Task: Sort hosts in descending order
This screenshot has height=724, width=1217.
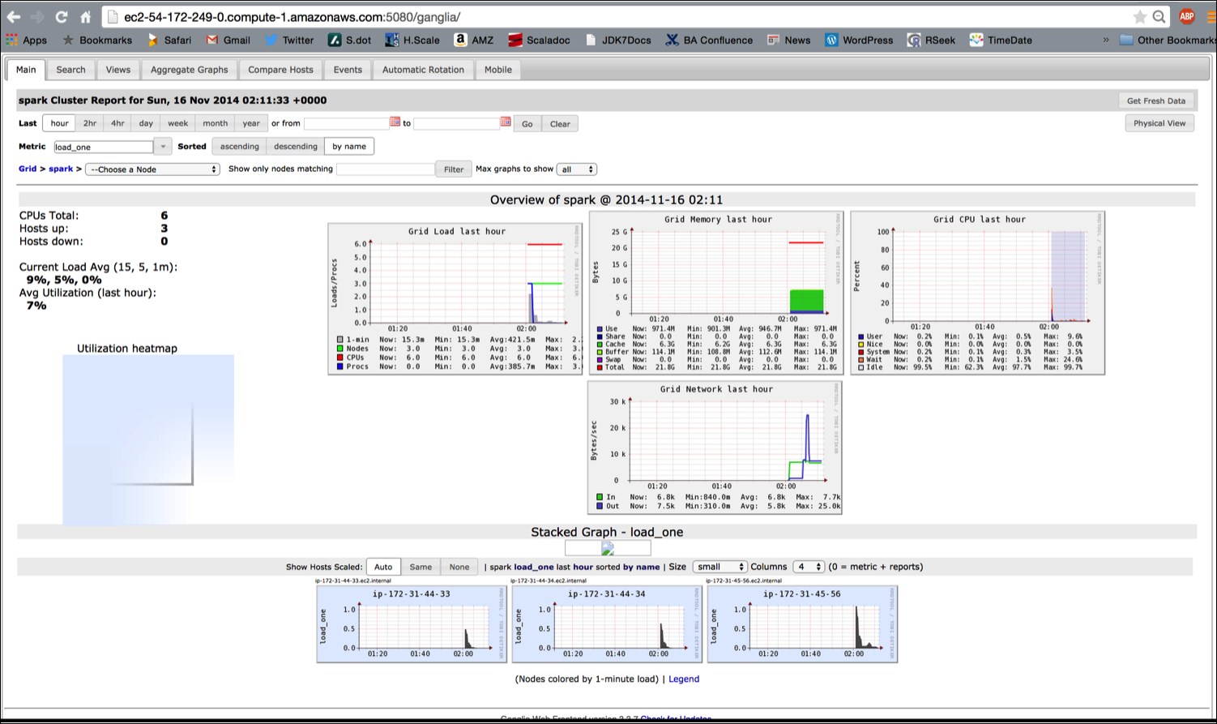Action: (296, 147)
